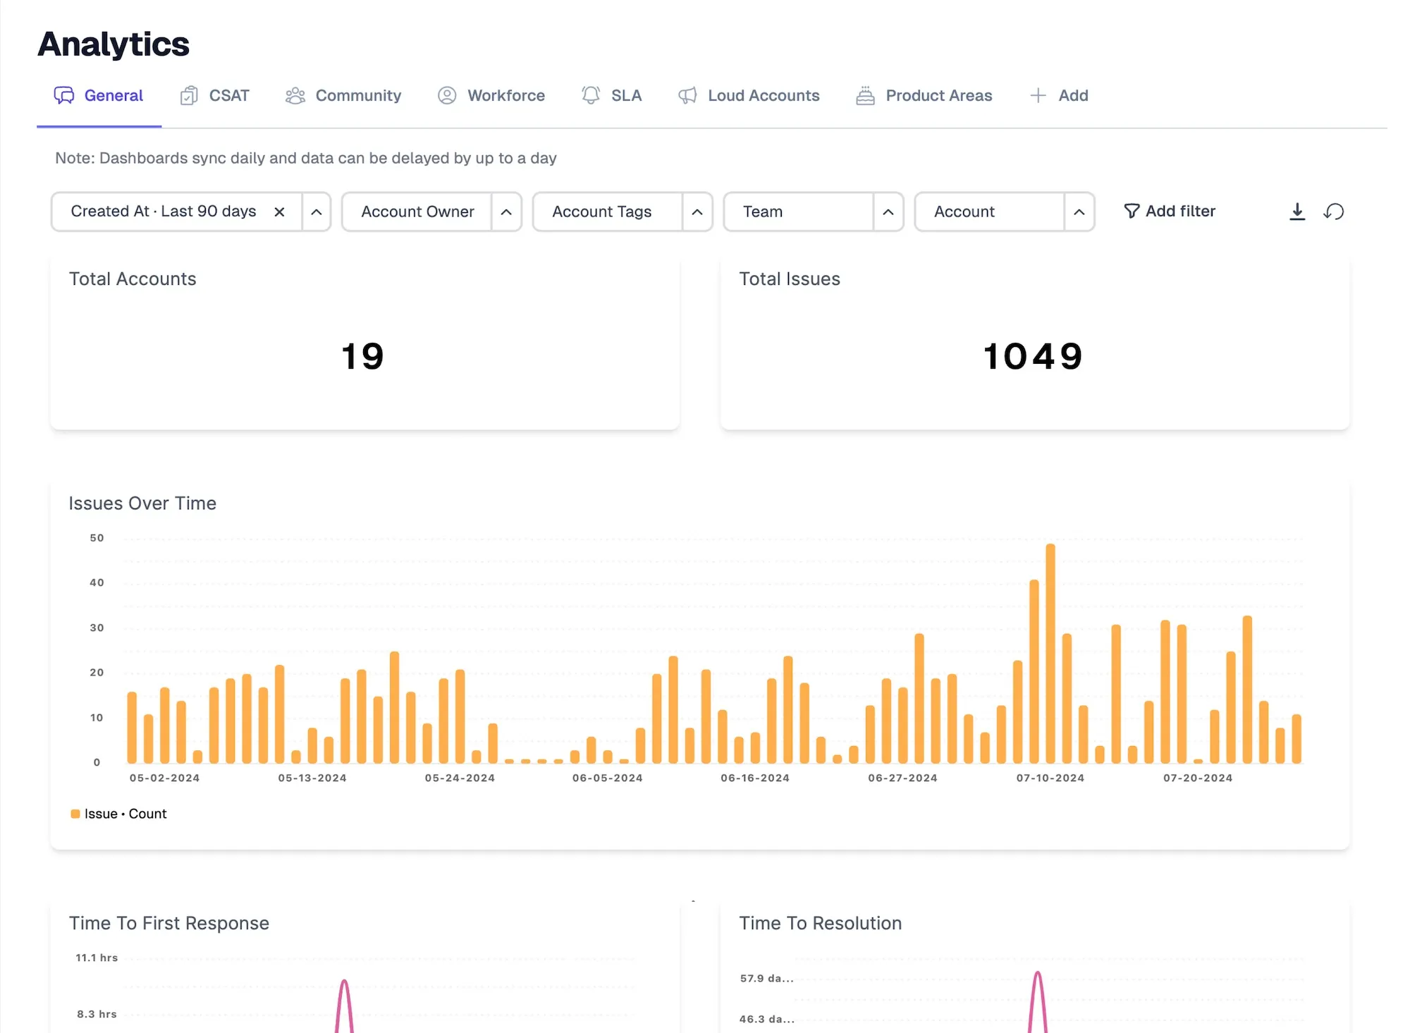The height and width of the screenshot is (1033, 1410).
Task: Click the tallest bar in Issues Over Time
Action: point(1050,654)
